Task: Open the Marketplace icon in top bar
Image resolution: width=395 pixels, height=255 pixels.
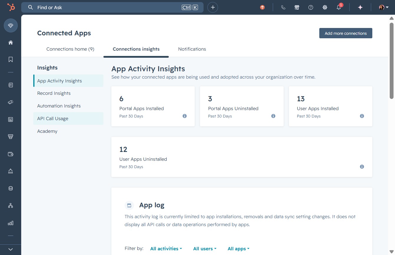Action: [297, 7]
